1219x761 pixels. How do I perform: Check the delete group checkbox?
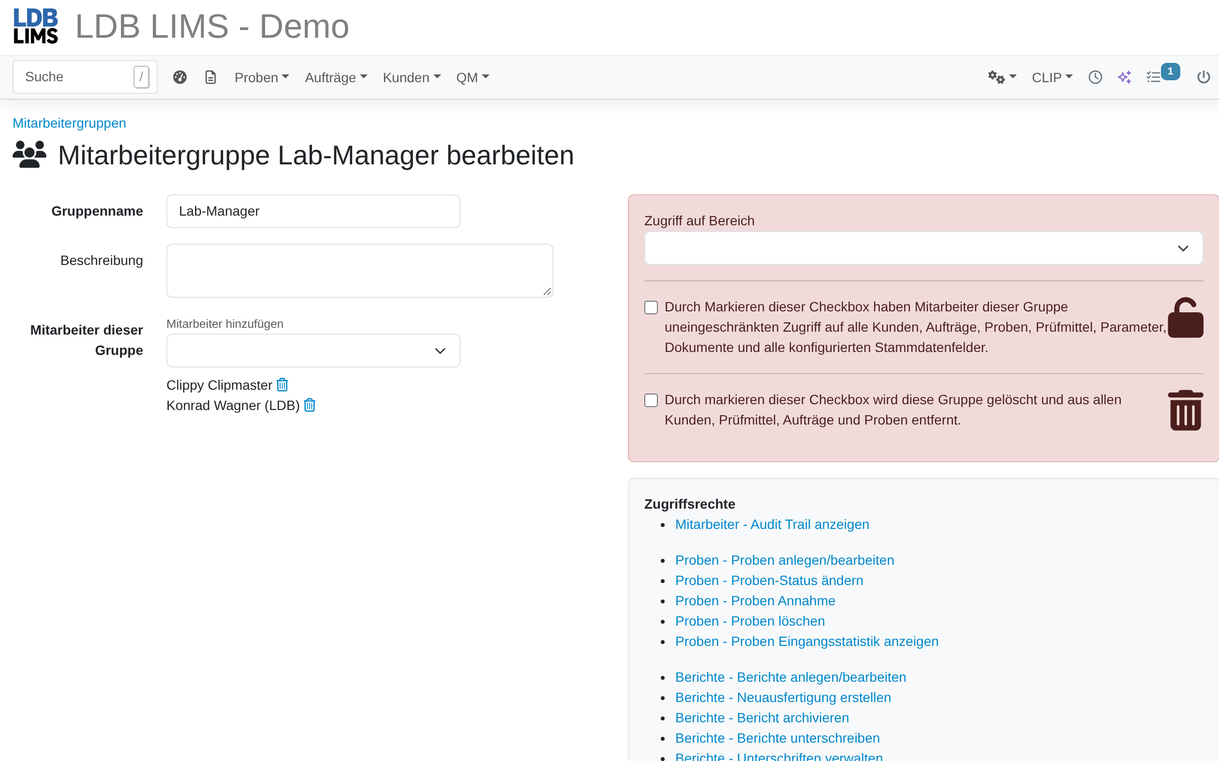(651, 400)
